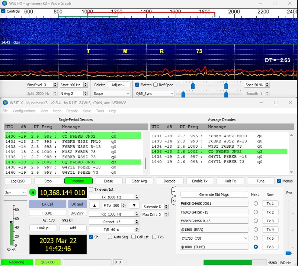The image size is (298, 266).
Task: Increase the Bins/Pixel spinner value
Action: pyautogui.click(x=56, y=83)
